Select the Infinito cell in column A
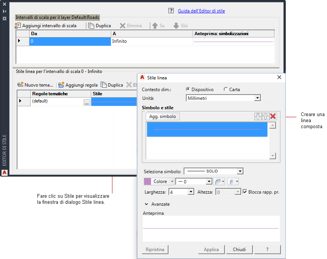 pyautogui.click(x=152, y=41)
